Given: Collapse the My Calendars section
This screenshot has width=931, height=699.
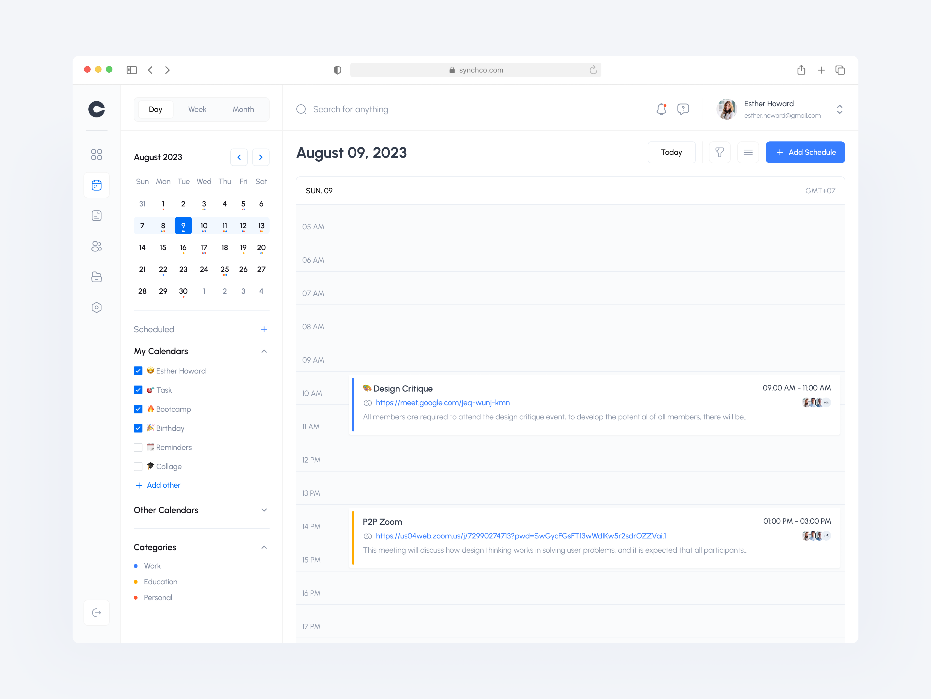Looking at the screenshot, I should tap(264, 351).
